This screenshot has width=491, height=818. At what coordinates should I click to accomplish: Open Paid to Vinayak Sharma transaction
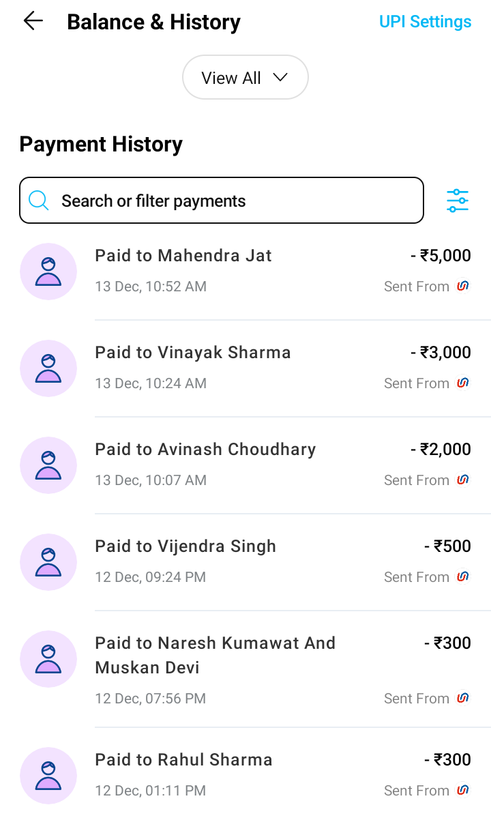pos(193,353)
